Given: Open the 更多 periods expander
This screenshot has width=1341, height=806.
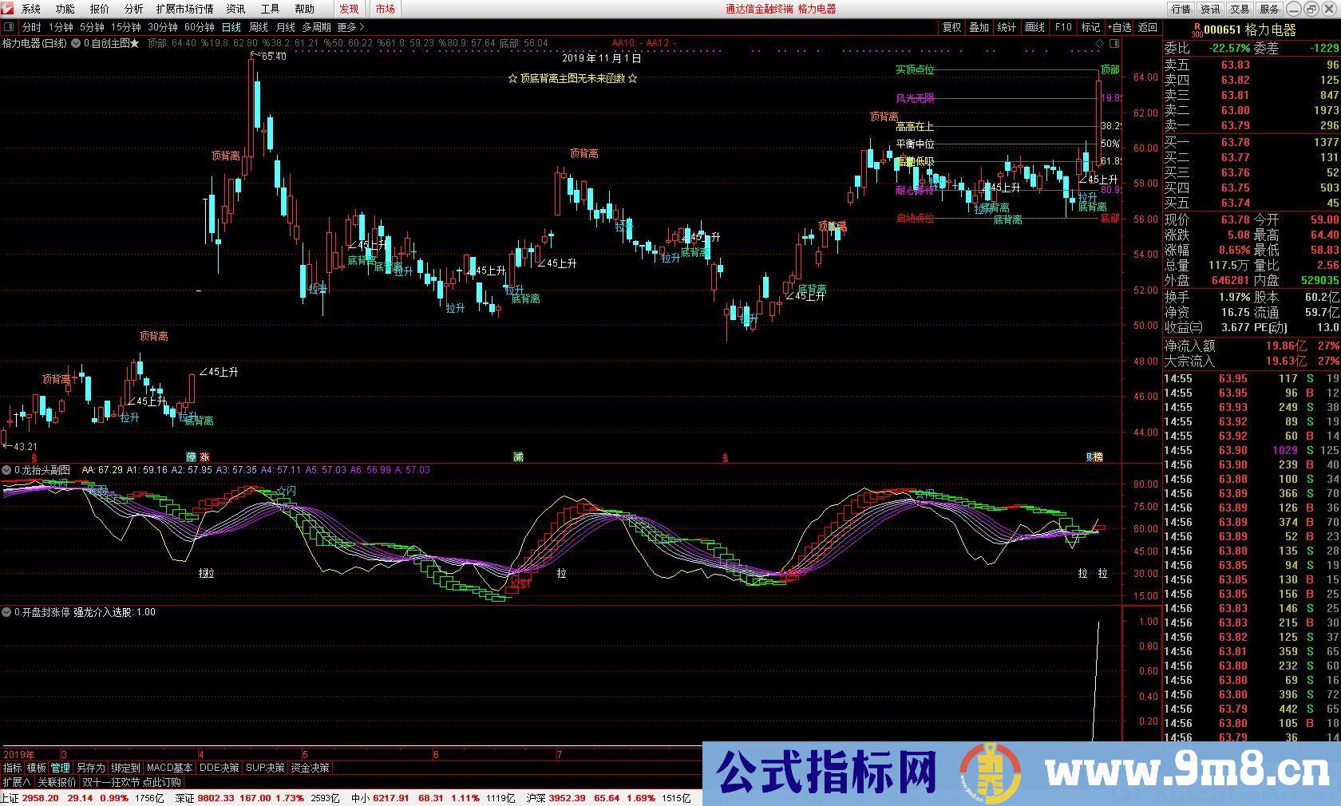Looking at the screenshot, I should click(x=350, y=27).
